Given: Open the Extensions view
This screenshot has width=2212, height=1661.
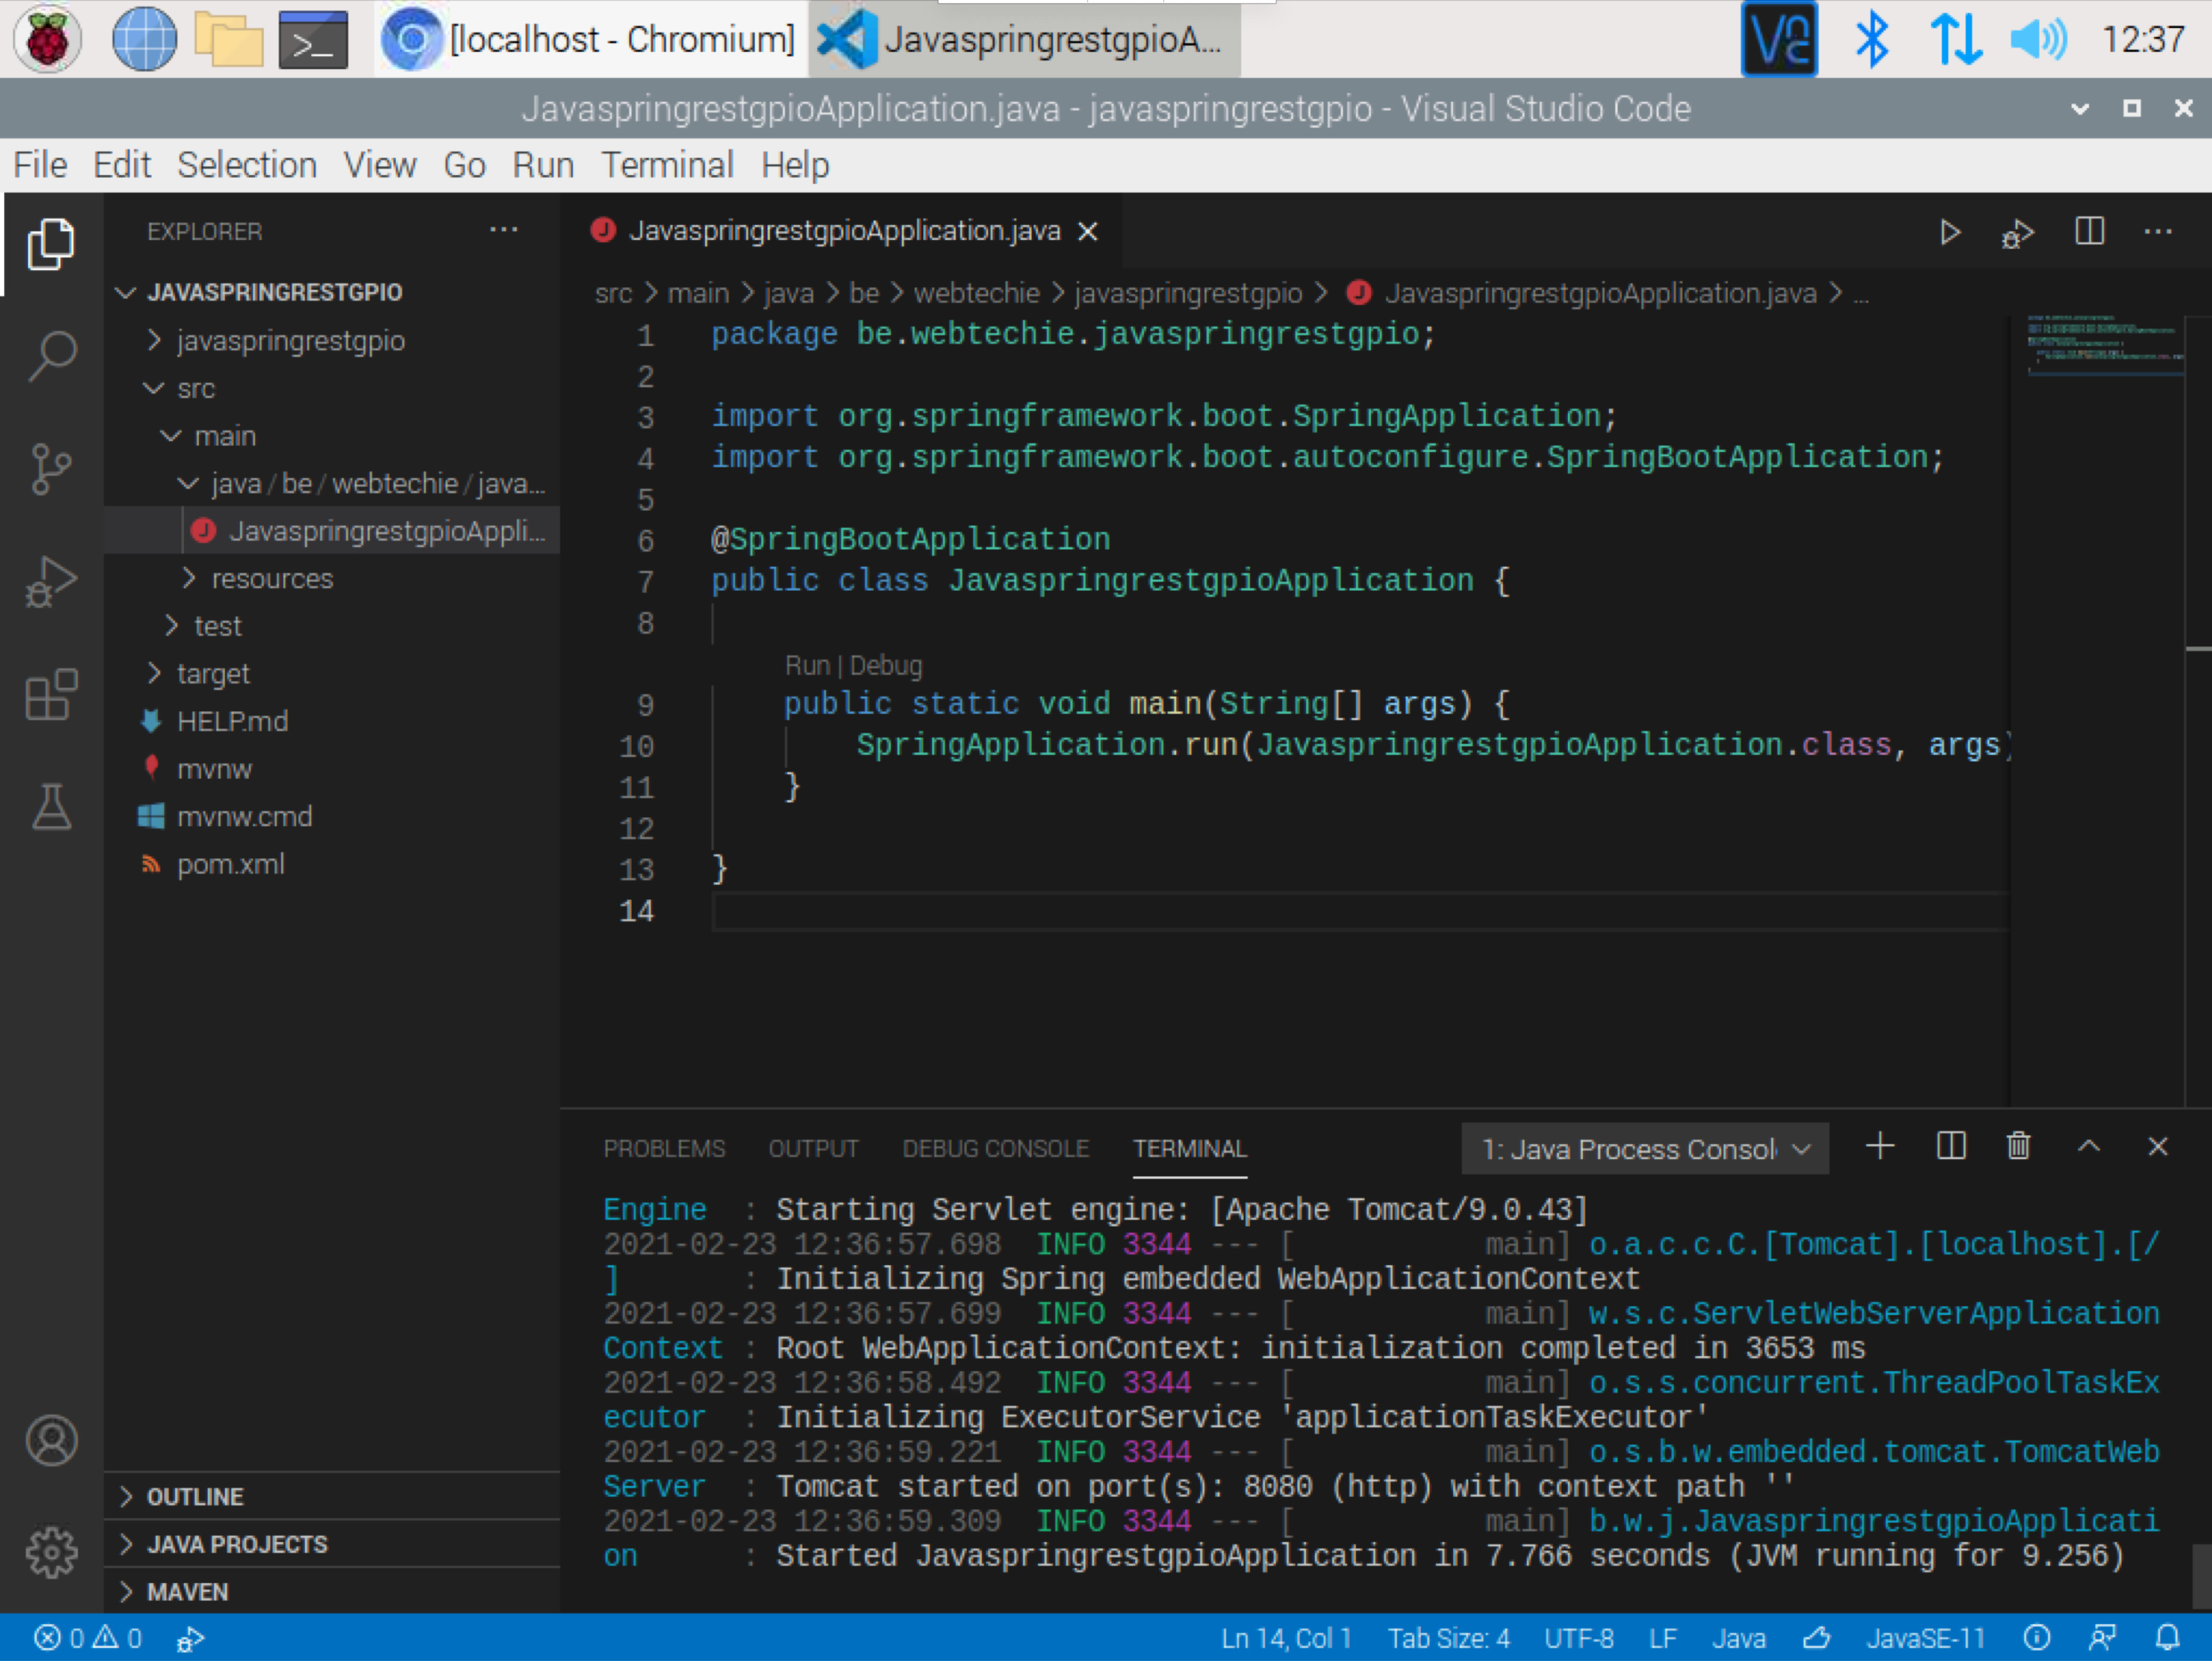Looking at the screenshot, I should pyautogui.click(x=51, y=694).
